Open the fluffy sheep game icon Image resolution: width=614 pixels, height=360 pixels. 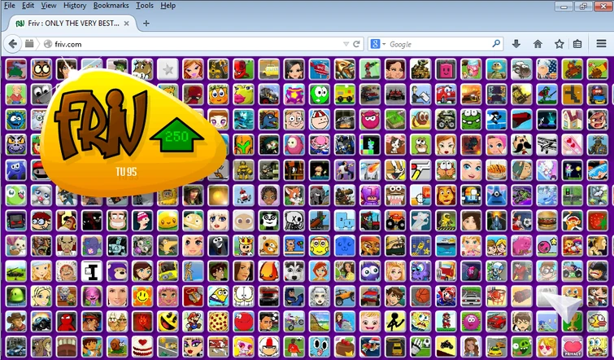[521, 68]
